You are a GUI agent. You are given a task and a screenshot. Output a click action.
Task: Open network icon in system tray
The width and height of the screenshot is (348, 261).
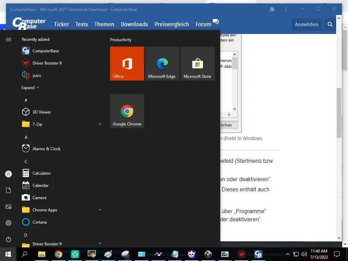click(x=296, y=254)
